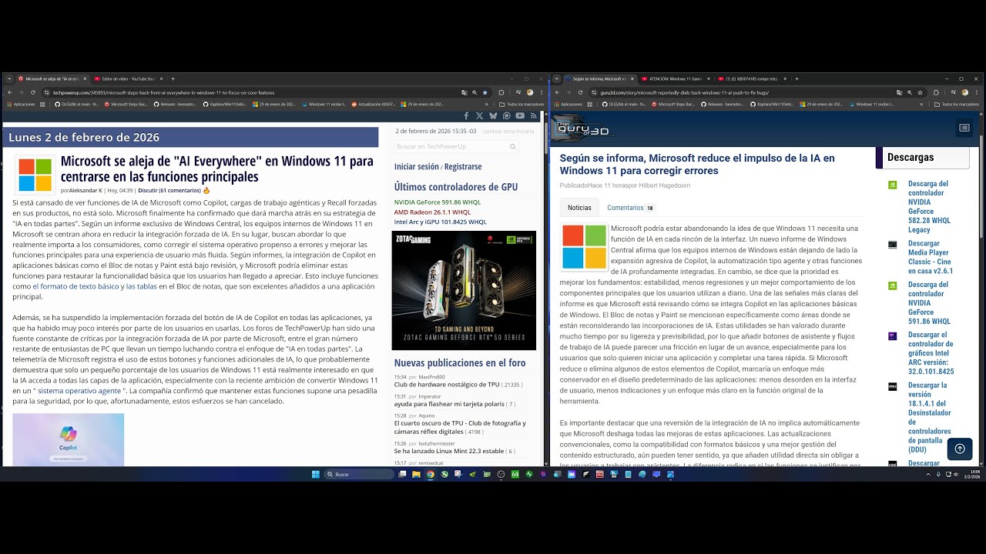Open 'NVIDIA GeForce 591.86 WHQL' driver link
986x554 pixels.
(438, 202)
